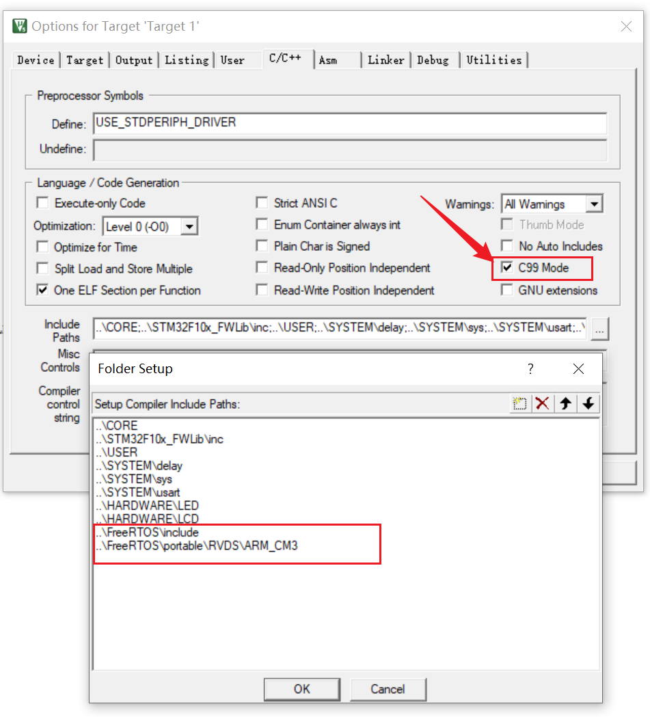
Task: Open the Debug tab
Action: pos(433,60)
